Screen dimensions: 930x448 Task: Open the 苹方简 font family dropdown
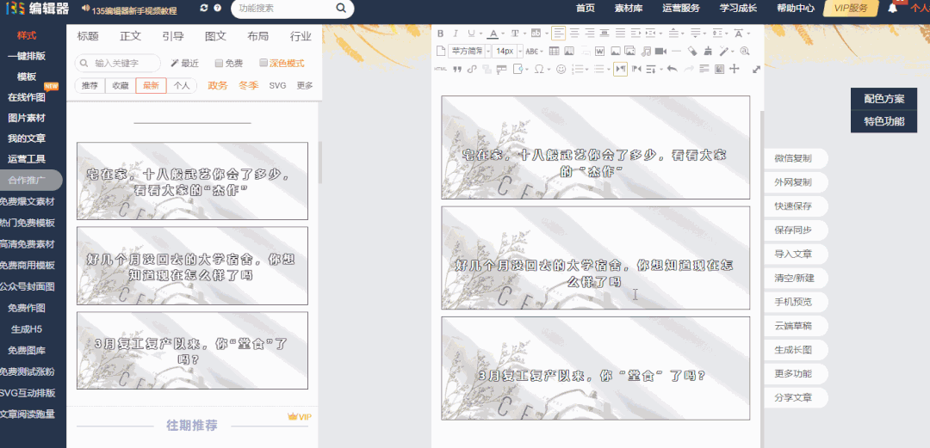click(468, 52)
